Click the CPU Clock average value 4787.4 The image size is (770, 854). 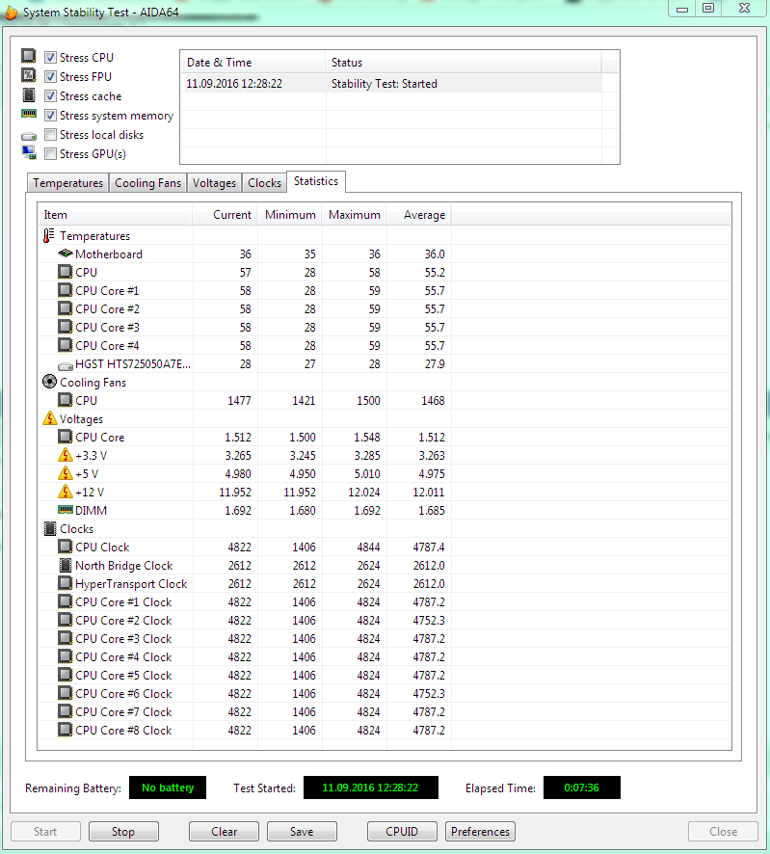[429, 547]
